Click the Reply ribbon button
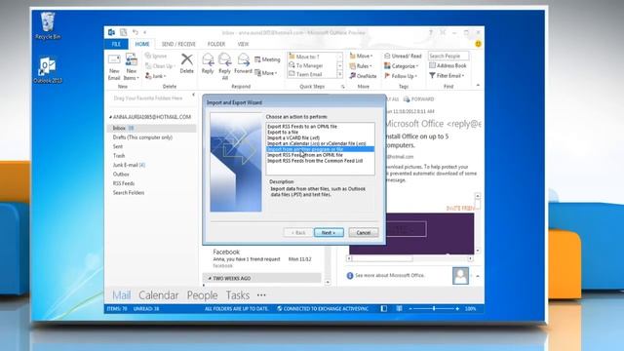 (x=208, y=63)
